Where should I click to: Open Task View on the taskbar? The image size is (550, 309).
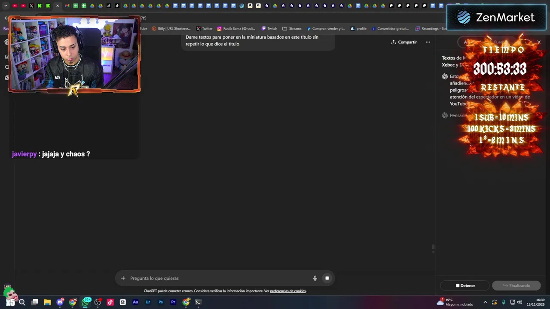click(35, 302)
